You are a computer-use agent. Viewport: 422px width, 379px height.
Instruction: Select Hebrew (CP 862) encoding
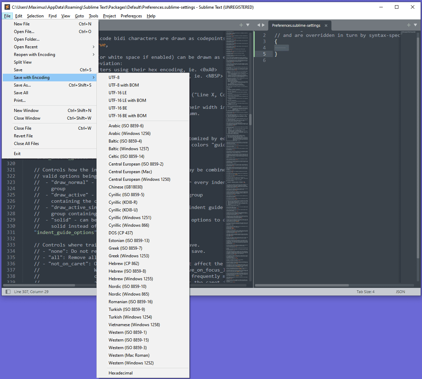coord(143,264)
